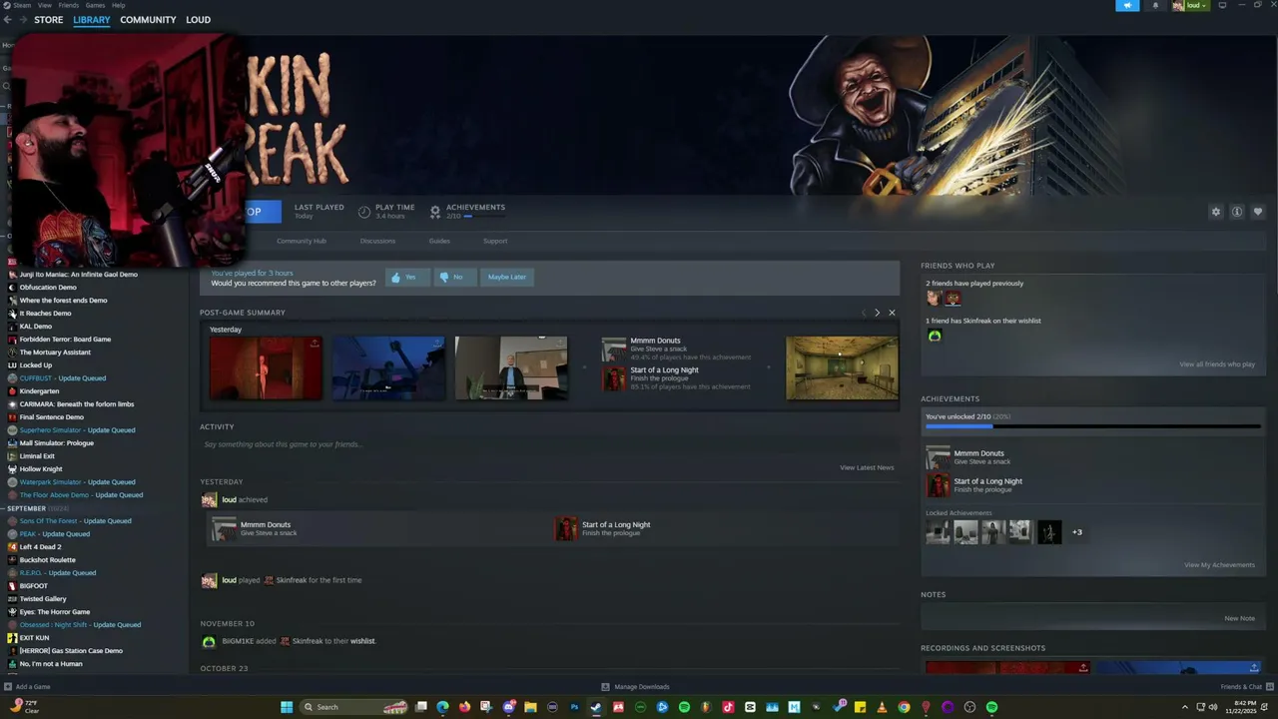The image size is (1278, 719).
Task: Click the last locked achievement icon before +3
Action: [x=1049, y=532]
